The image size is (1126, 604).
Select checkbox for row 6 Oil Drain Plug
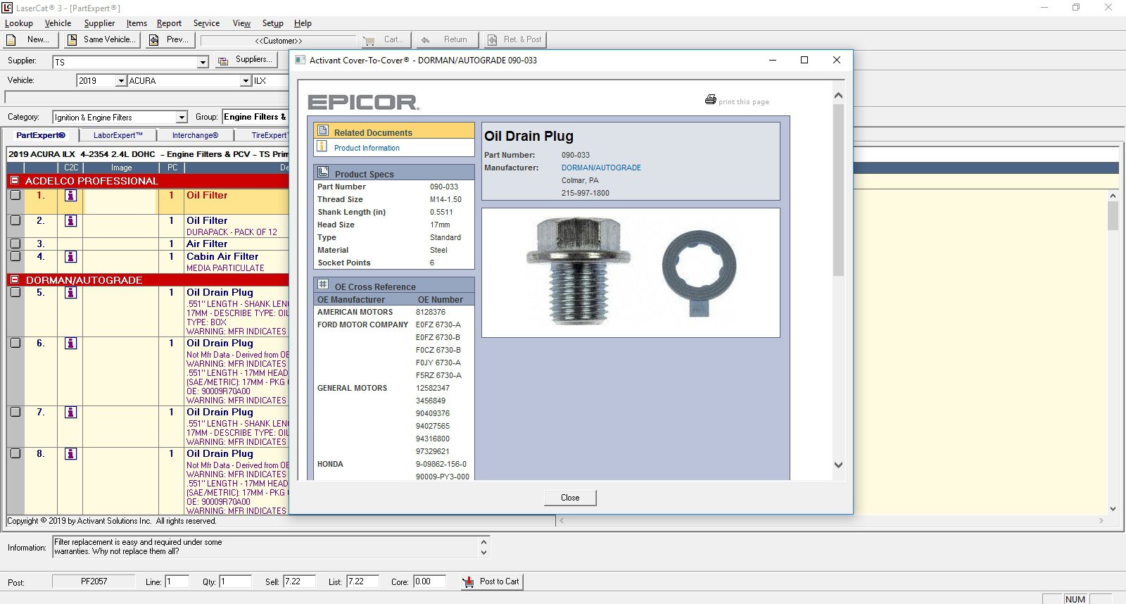tap(15, 344)
